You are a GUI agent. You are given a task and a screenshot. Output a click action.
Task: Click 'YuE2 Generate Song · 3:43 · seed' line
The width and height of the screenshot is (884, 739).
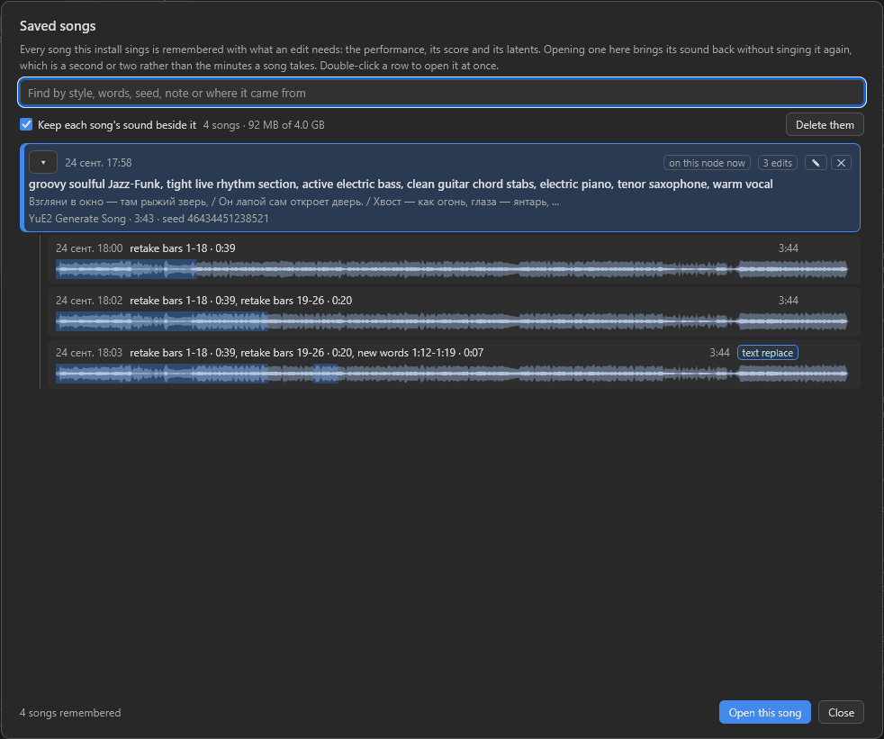149,219
